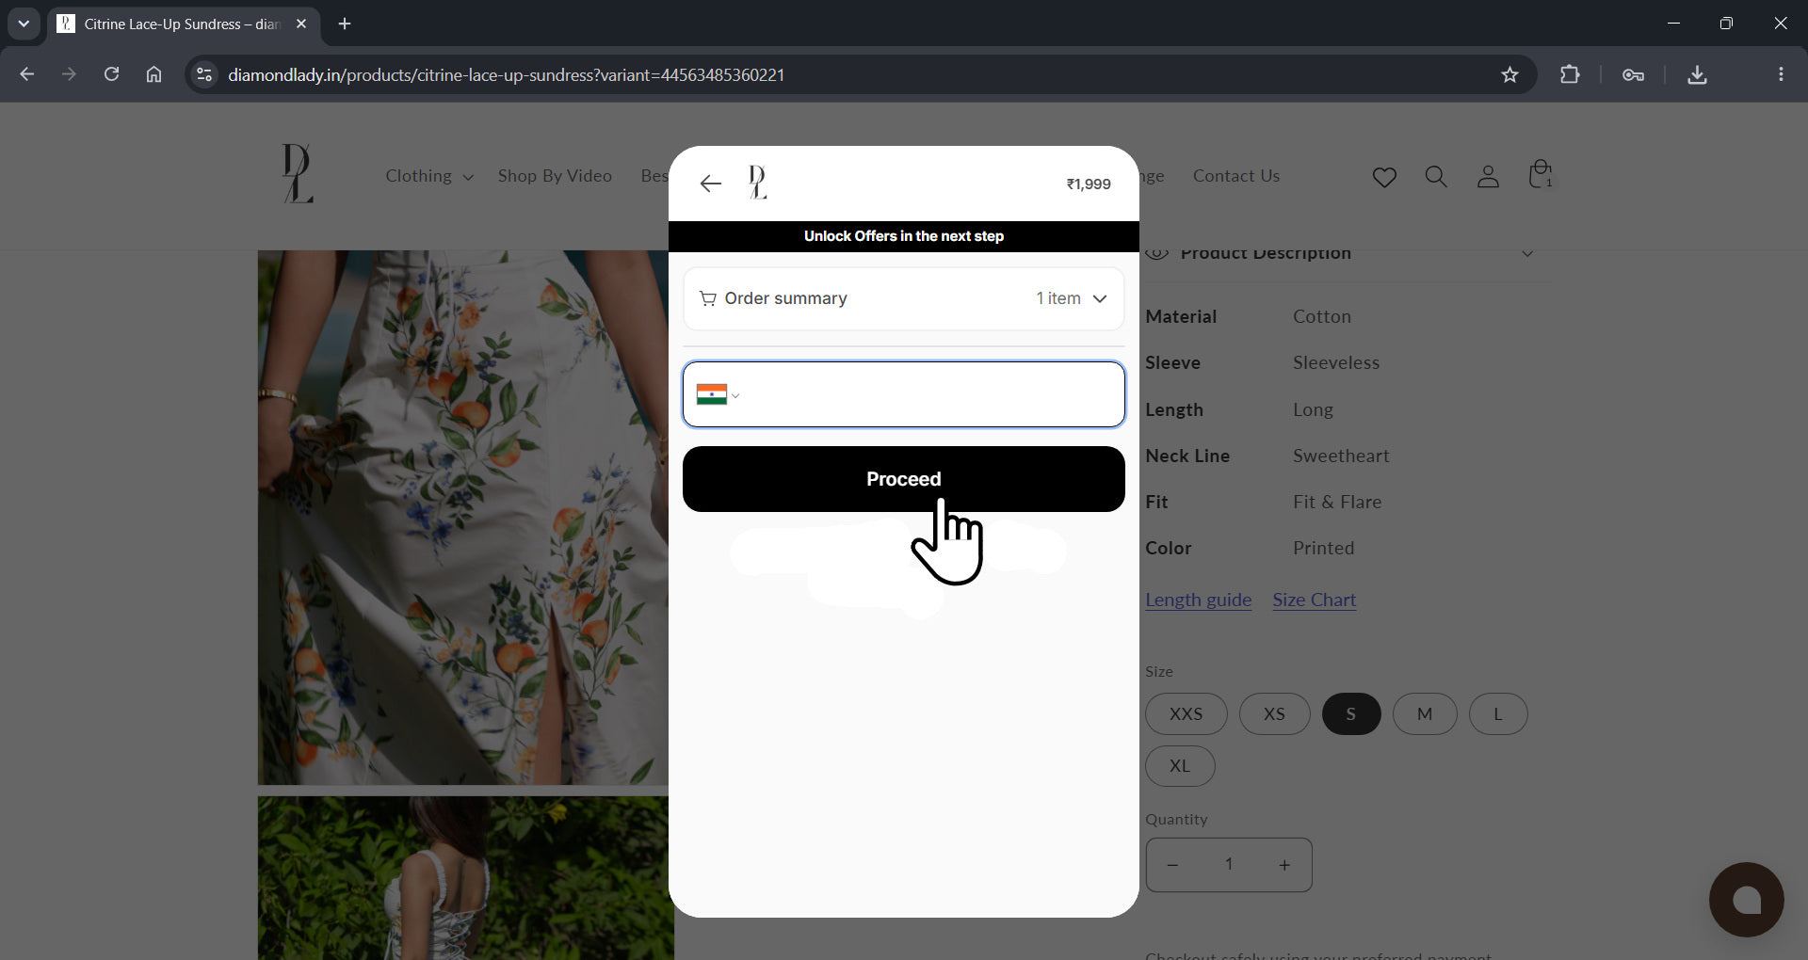Viewport: 1808px width, 960px height.
Task: Decrease quantity with minus button
Action: tap(1172, 865)
